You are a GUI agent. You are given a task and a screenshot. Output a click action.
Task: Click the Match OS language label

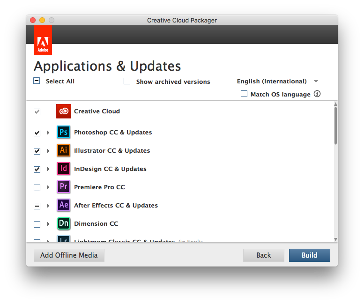tap(281, 94)
